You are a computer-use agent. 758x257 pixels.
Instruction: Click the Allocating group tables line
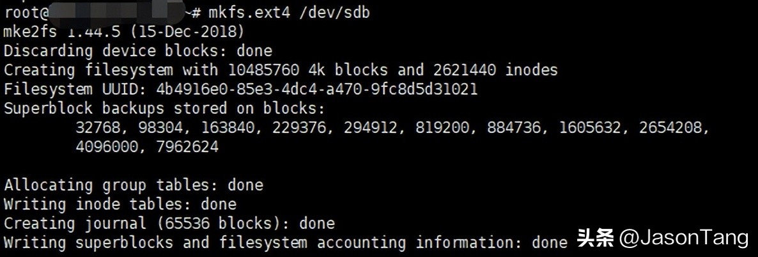coord(133,185)
